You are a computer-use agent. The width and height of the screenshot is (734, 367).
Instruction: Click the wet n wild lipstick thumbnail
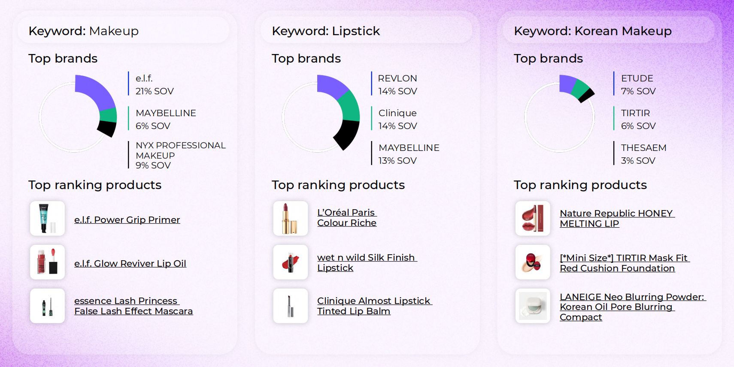(x=291, y=262)
